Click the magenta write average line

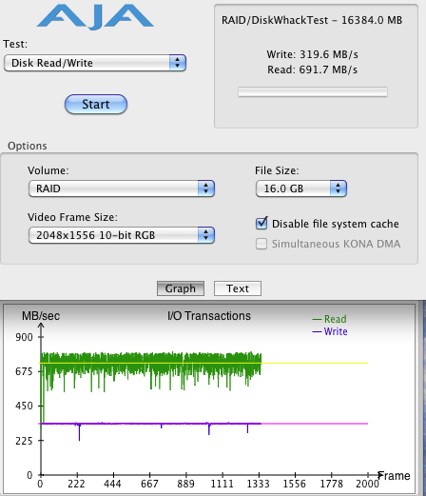[x=314, y=424]
